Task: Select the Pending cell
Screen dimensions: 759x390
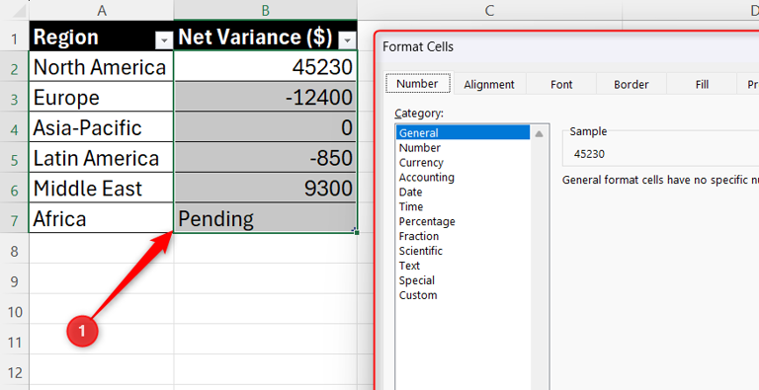Action: pyautogui.click(x=265, y=218)
